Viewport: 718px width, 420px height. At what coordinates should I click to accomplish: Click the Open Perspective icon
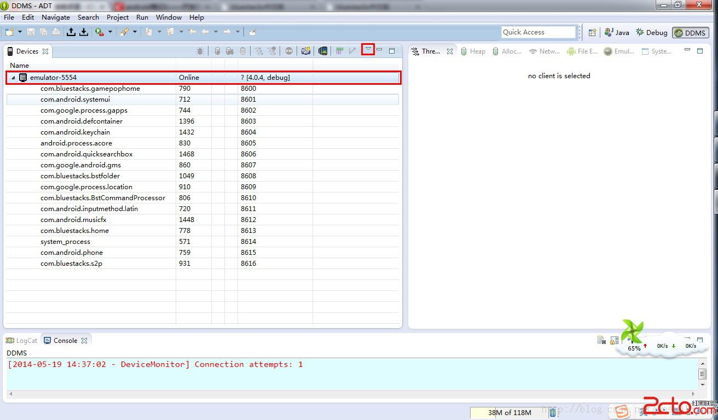point(592,32)
